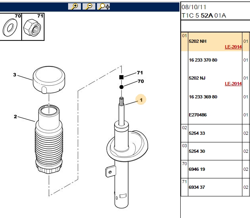250x218 pixels.
Task: Click quantity 02 in the 6934 37 row
Action: point(246,187)
